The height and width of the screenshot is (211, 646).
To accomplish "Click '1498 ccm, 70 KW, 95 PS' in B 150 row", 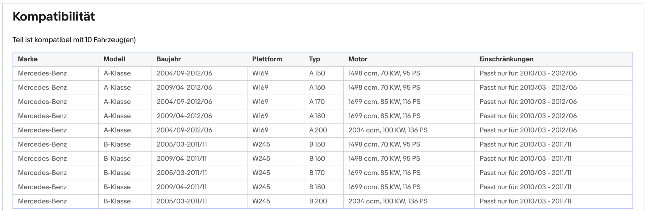I will (384, 144).
